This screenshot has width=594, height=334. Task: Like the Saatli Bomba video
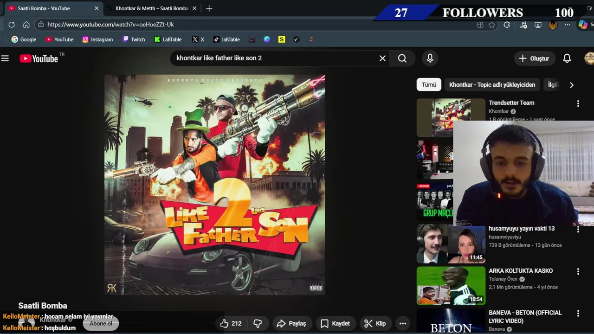231,323
